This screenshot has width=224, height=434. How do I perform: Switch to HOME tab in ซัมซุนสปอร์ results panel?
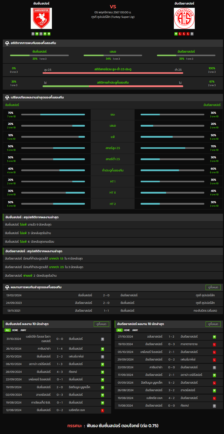tap(15, 330)
